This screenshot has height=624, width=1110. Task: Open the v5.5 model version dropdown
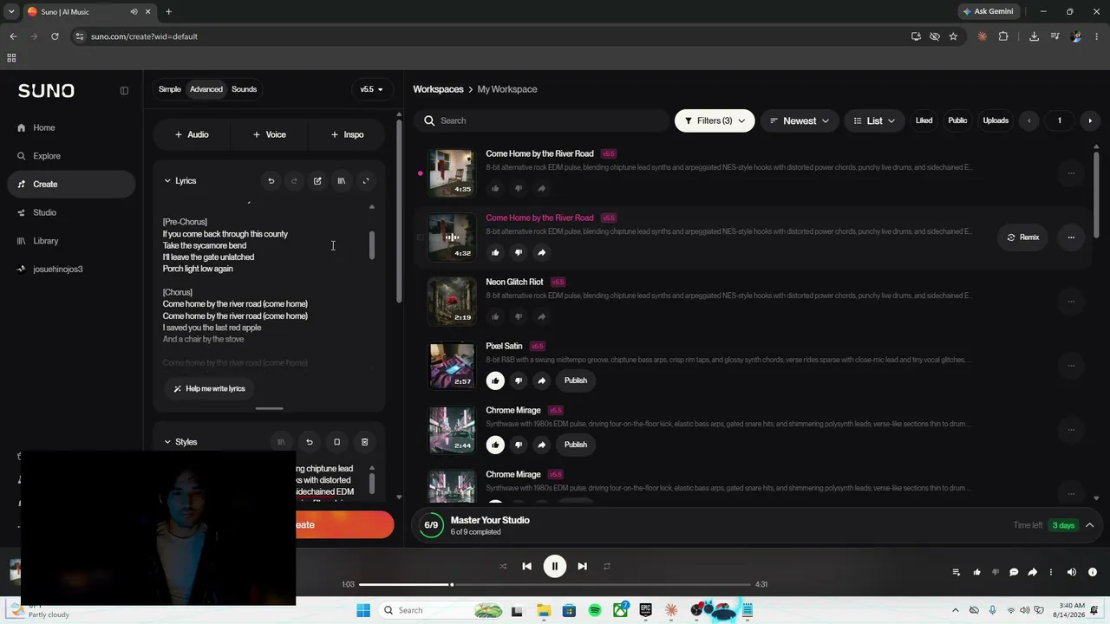372,89
